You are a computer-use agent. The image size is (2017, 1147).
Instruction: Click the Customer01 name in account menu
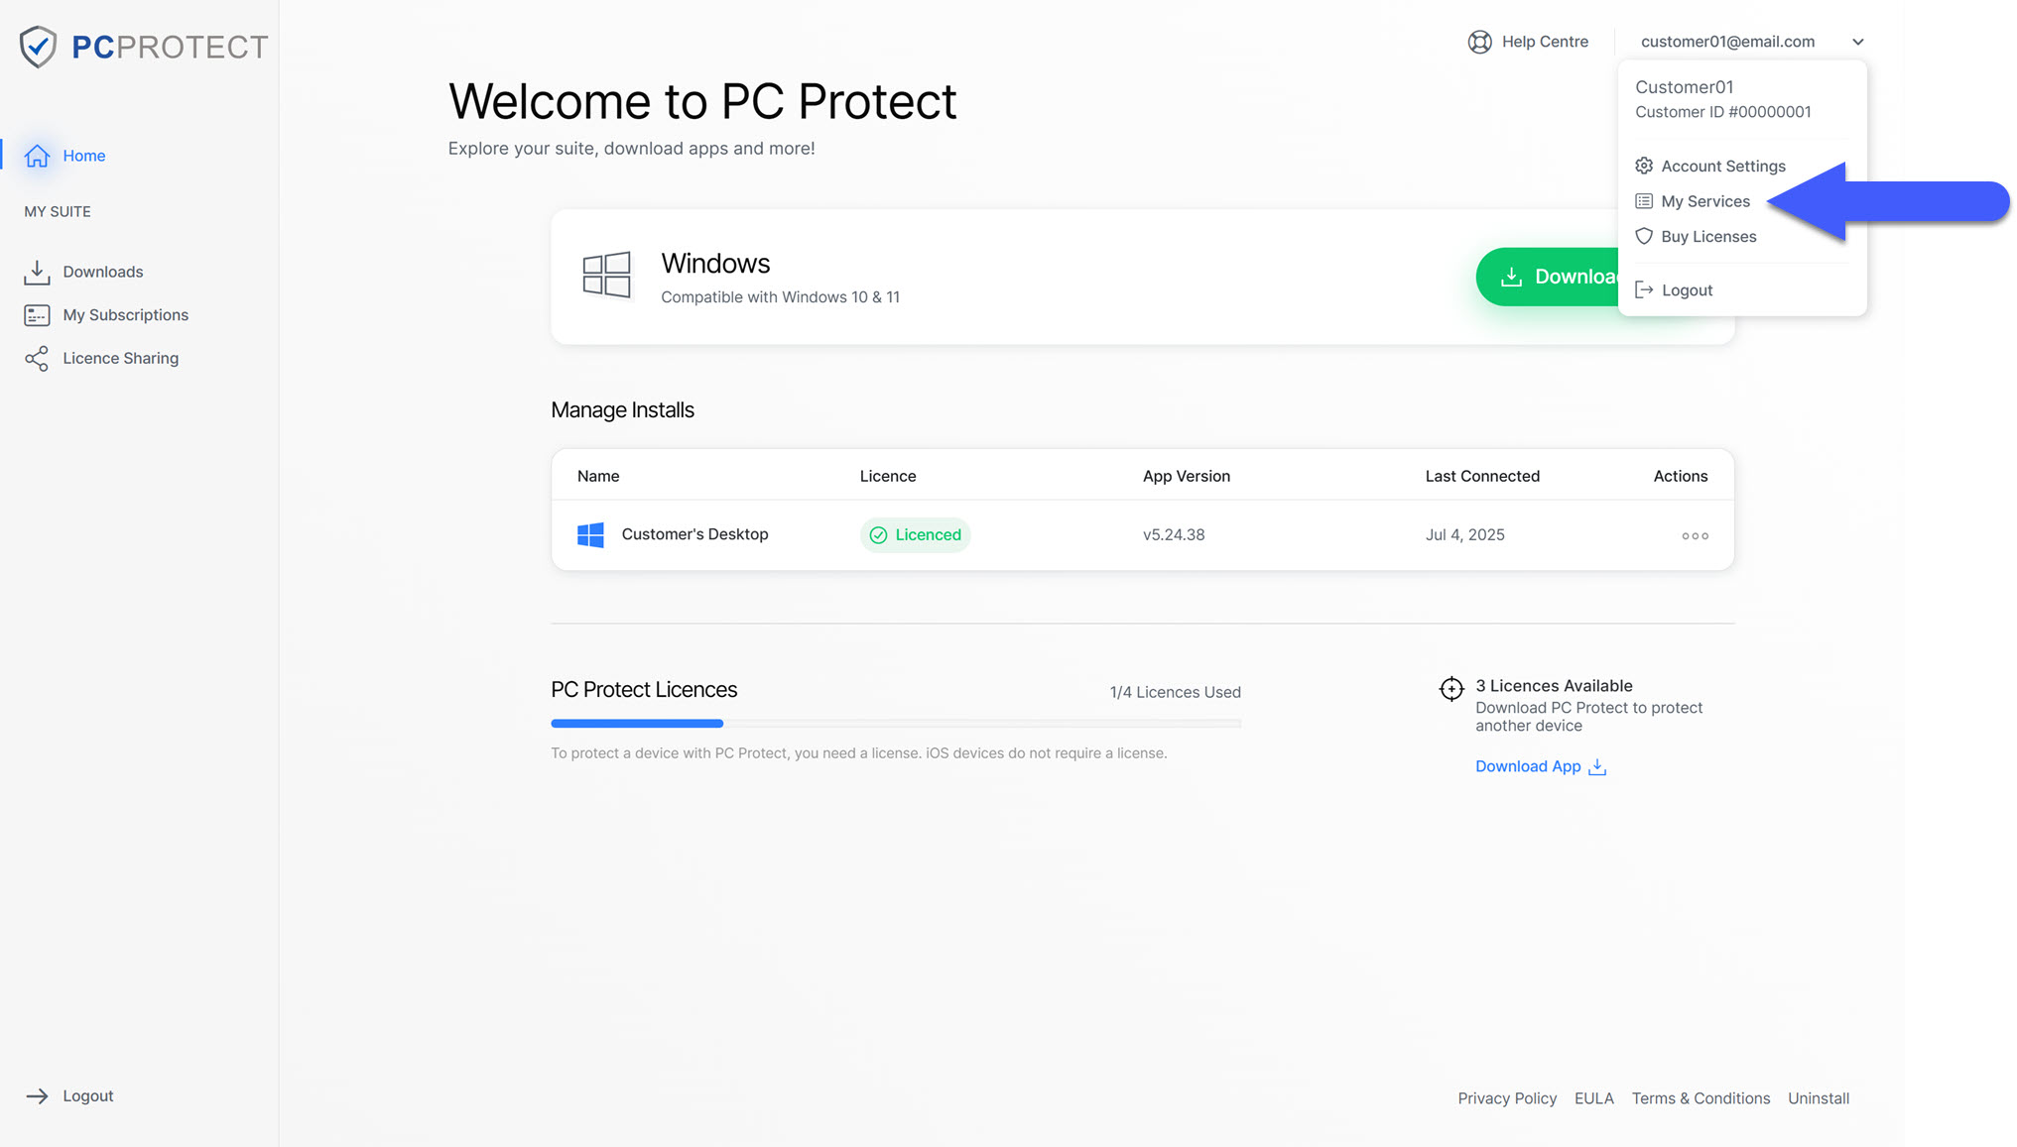tap(1684, 87)
